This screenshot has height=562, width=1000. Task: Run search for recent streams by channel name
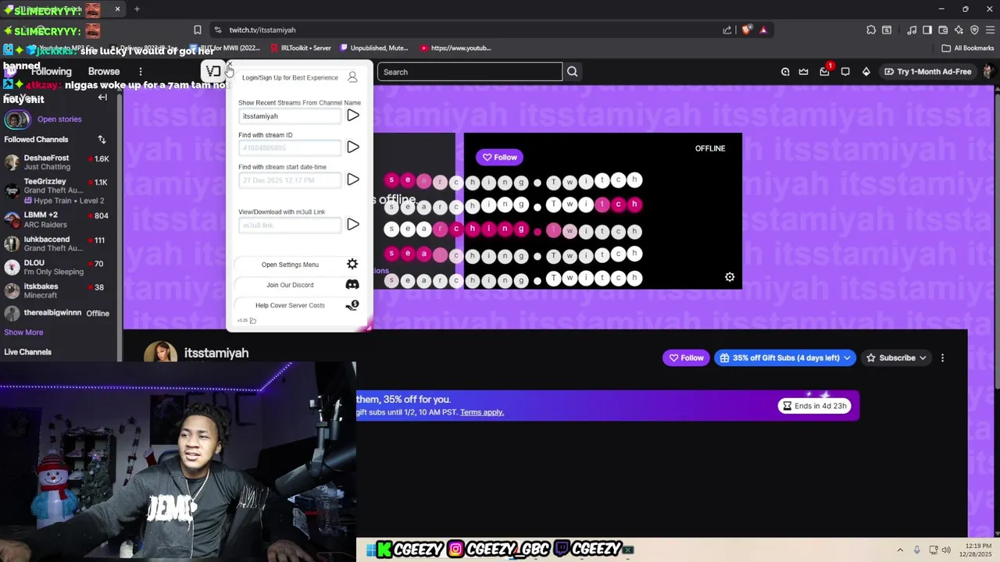click(353, 116)
